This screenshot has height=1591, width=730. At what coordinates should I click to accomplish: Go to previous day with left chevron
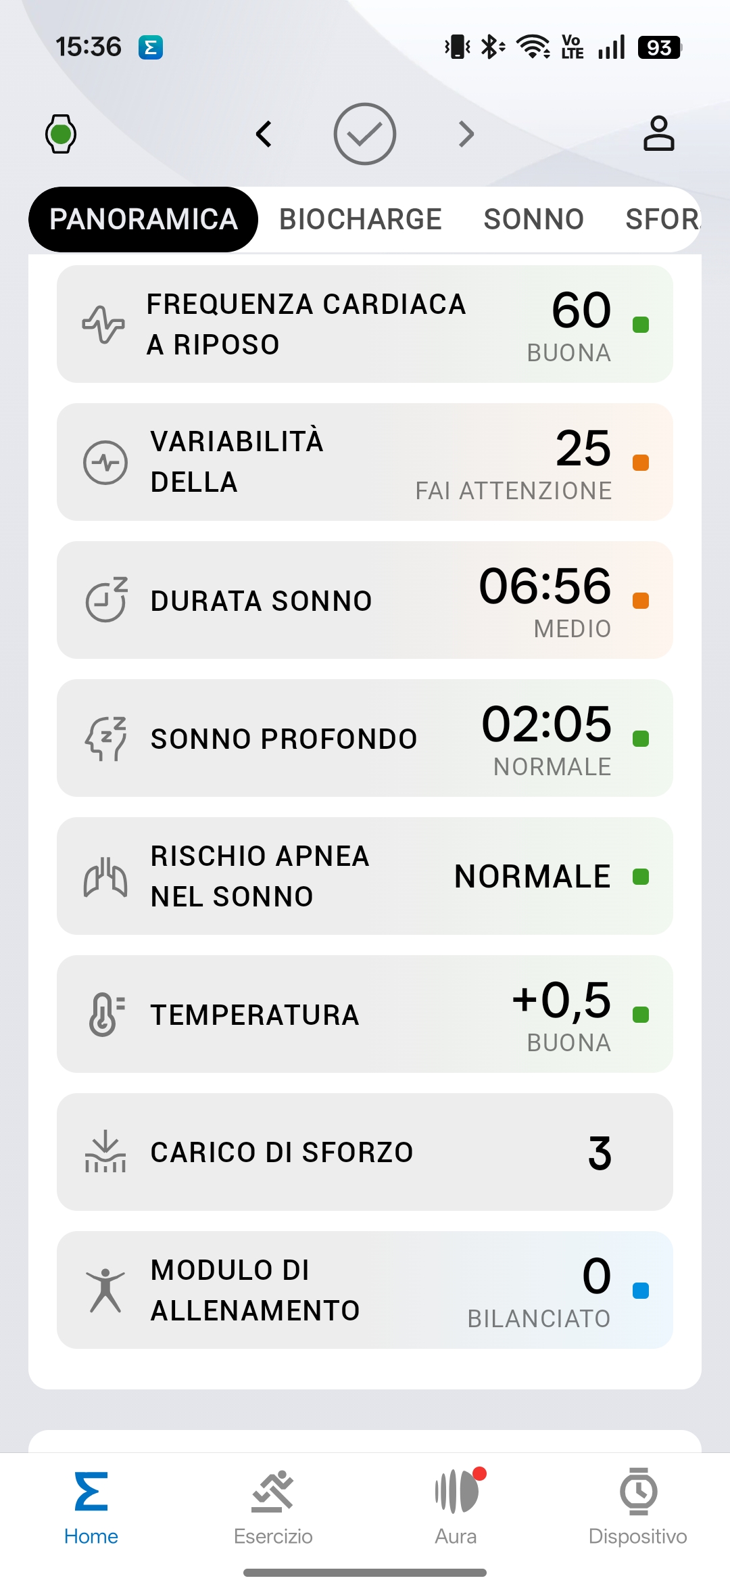click(264, 134)
